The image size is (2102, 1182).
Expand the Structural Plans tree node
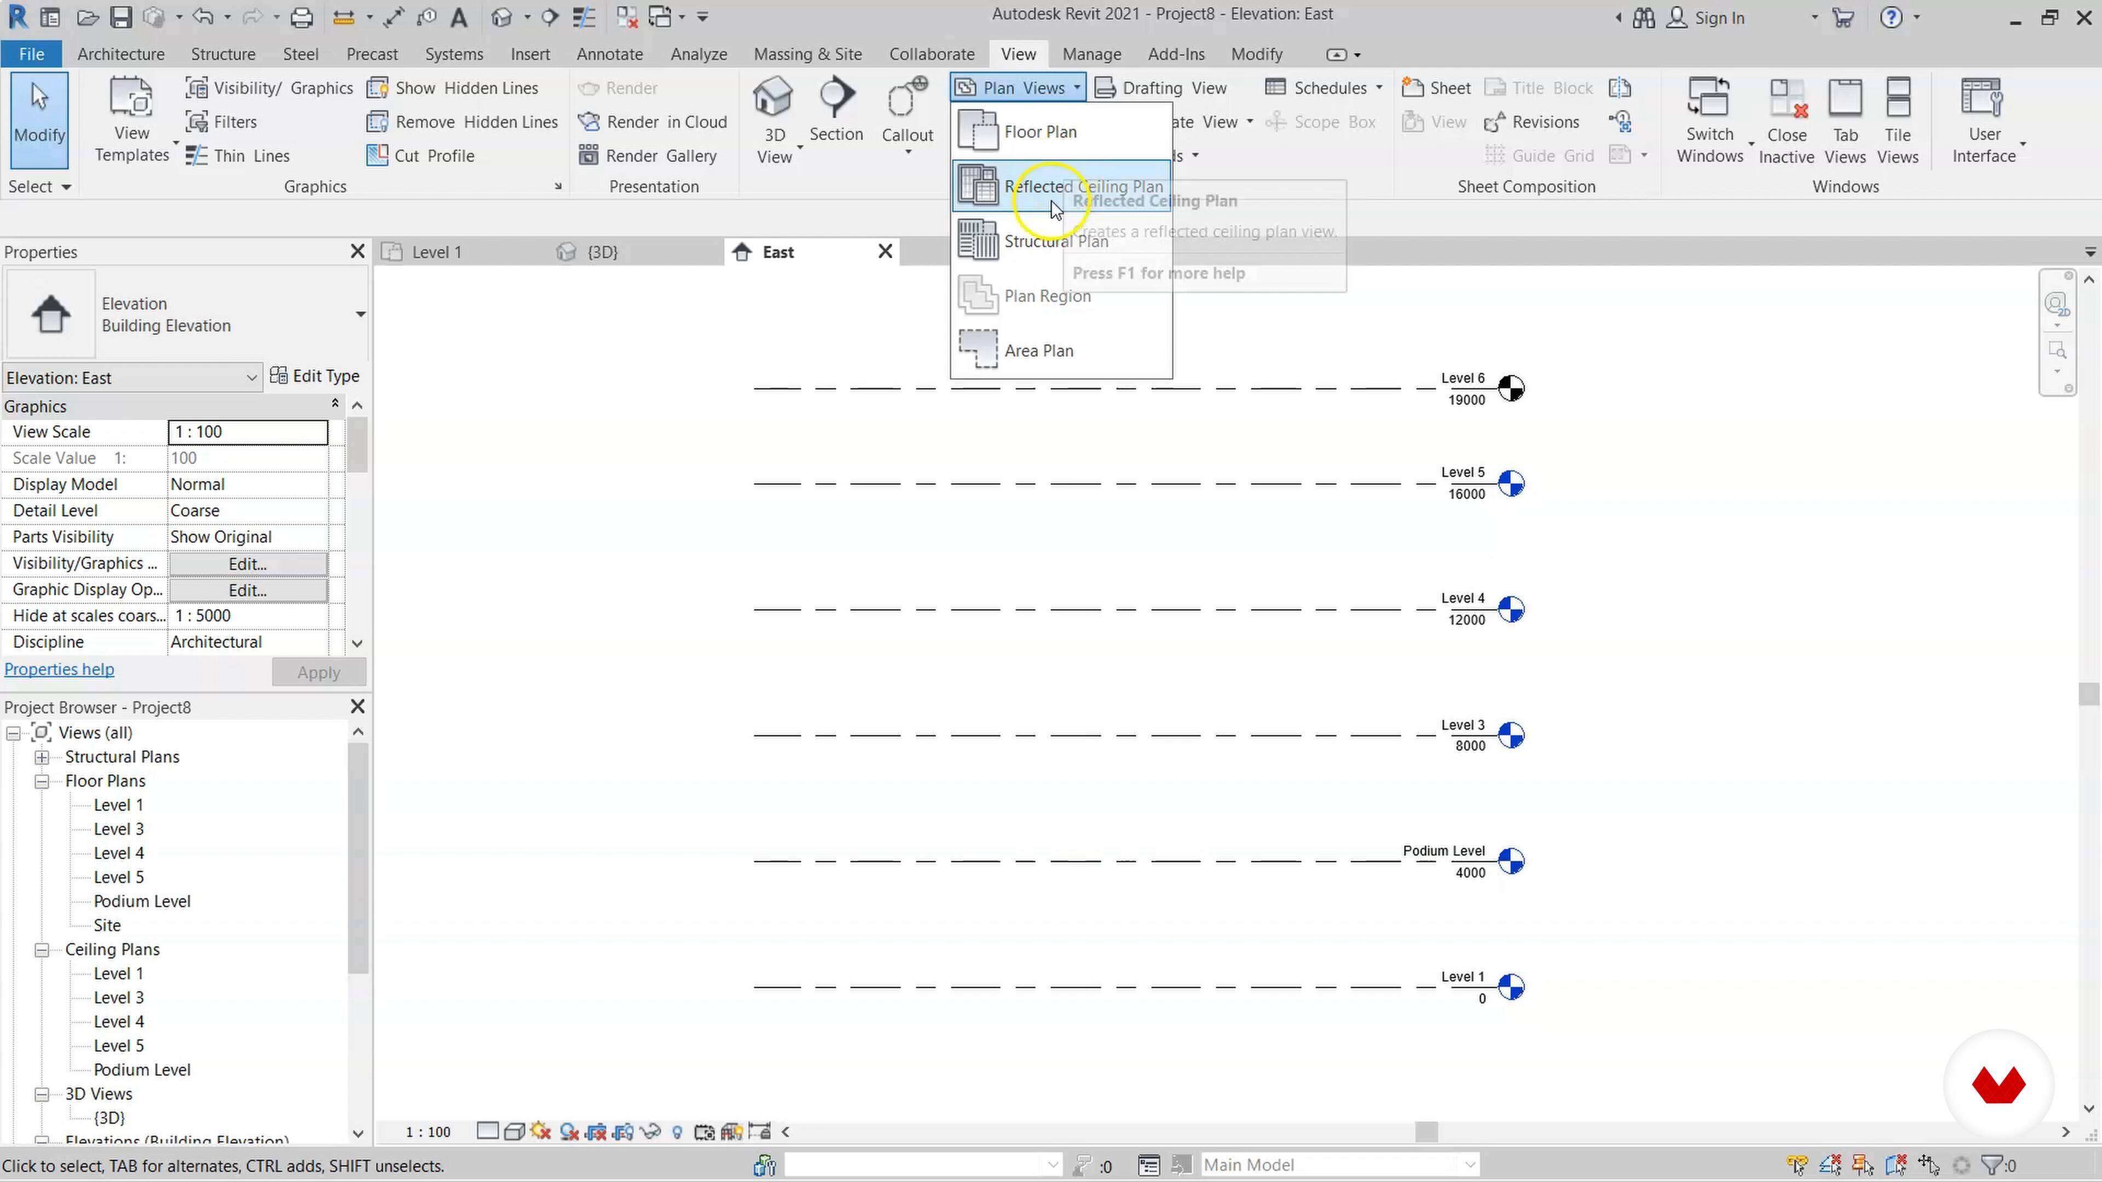(42, 758)
